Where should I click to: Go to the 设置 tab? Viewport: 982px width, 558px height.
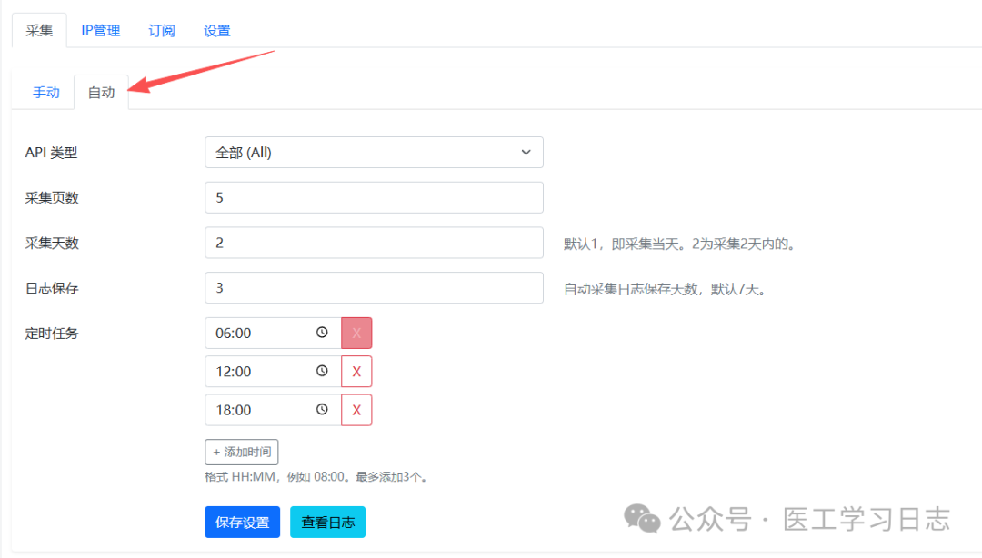tap(217, 30)
